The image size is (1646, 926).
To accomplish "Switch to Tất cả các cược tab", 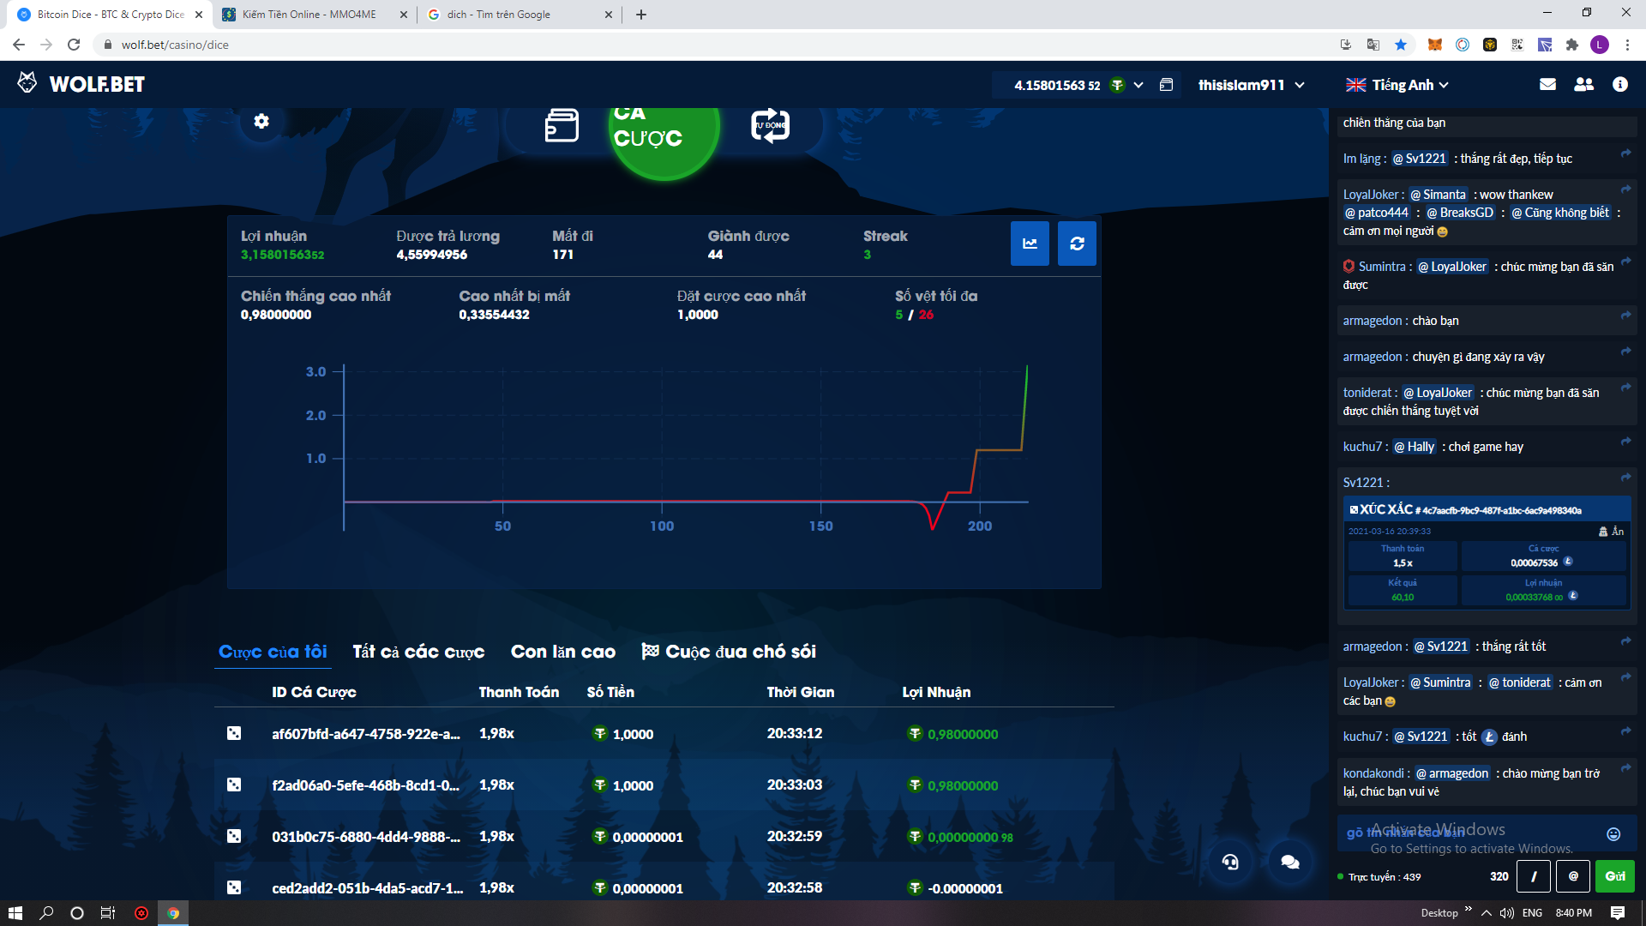I will pos(418,652).
